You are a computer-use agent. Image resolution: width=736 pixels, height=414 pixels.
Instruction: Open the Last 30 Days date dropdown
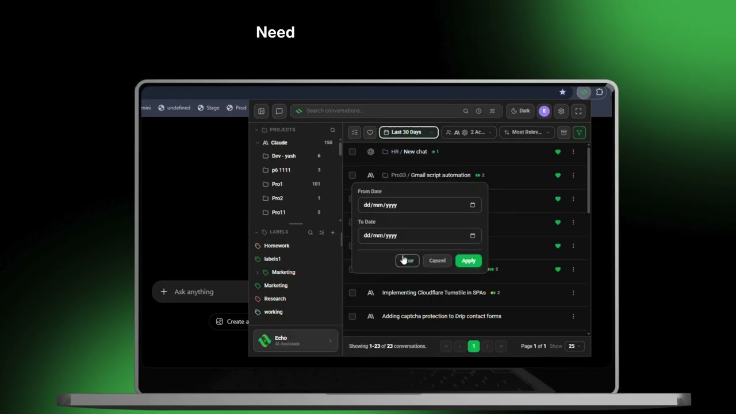click(x=409, y=132)
